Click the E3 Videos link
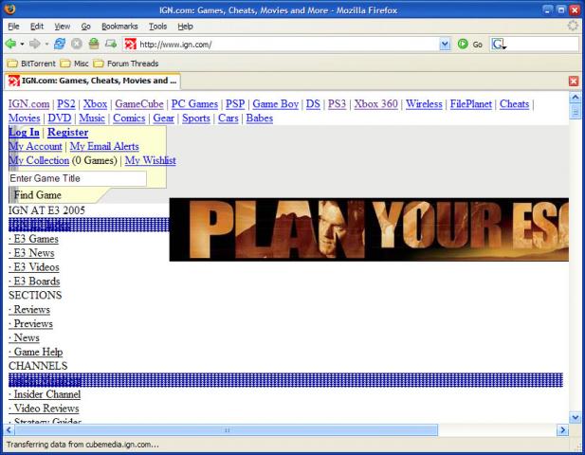This screenshot has width=585, height=455. (34, 267)
